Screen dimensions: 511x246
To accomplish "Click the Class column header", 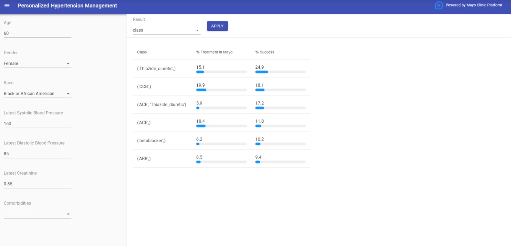I will coord(142,52).
